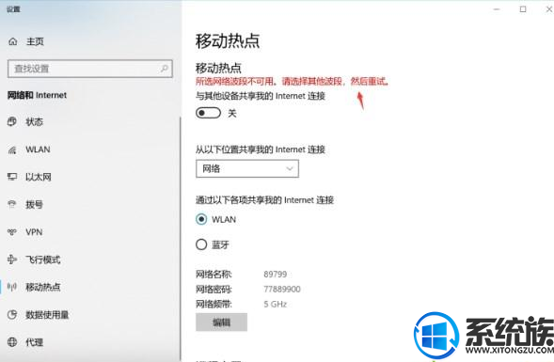The height and width of the screenshot is (362, 554).
Task: Click the 编辑 button
Action: click(x=222, y=322)
